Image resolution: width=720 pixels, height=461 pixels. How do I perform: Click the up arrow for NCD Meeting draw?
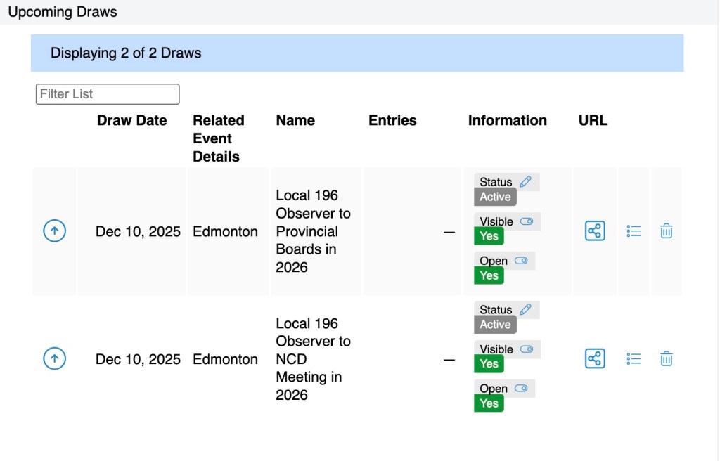coord(55,359)
